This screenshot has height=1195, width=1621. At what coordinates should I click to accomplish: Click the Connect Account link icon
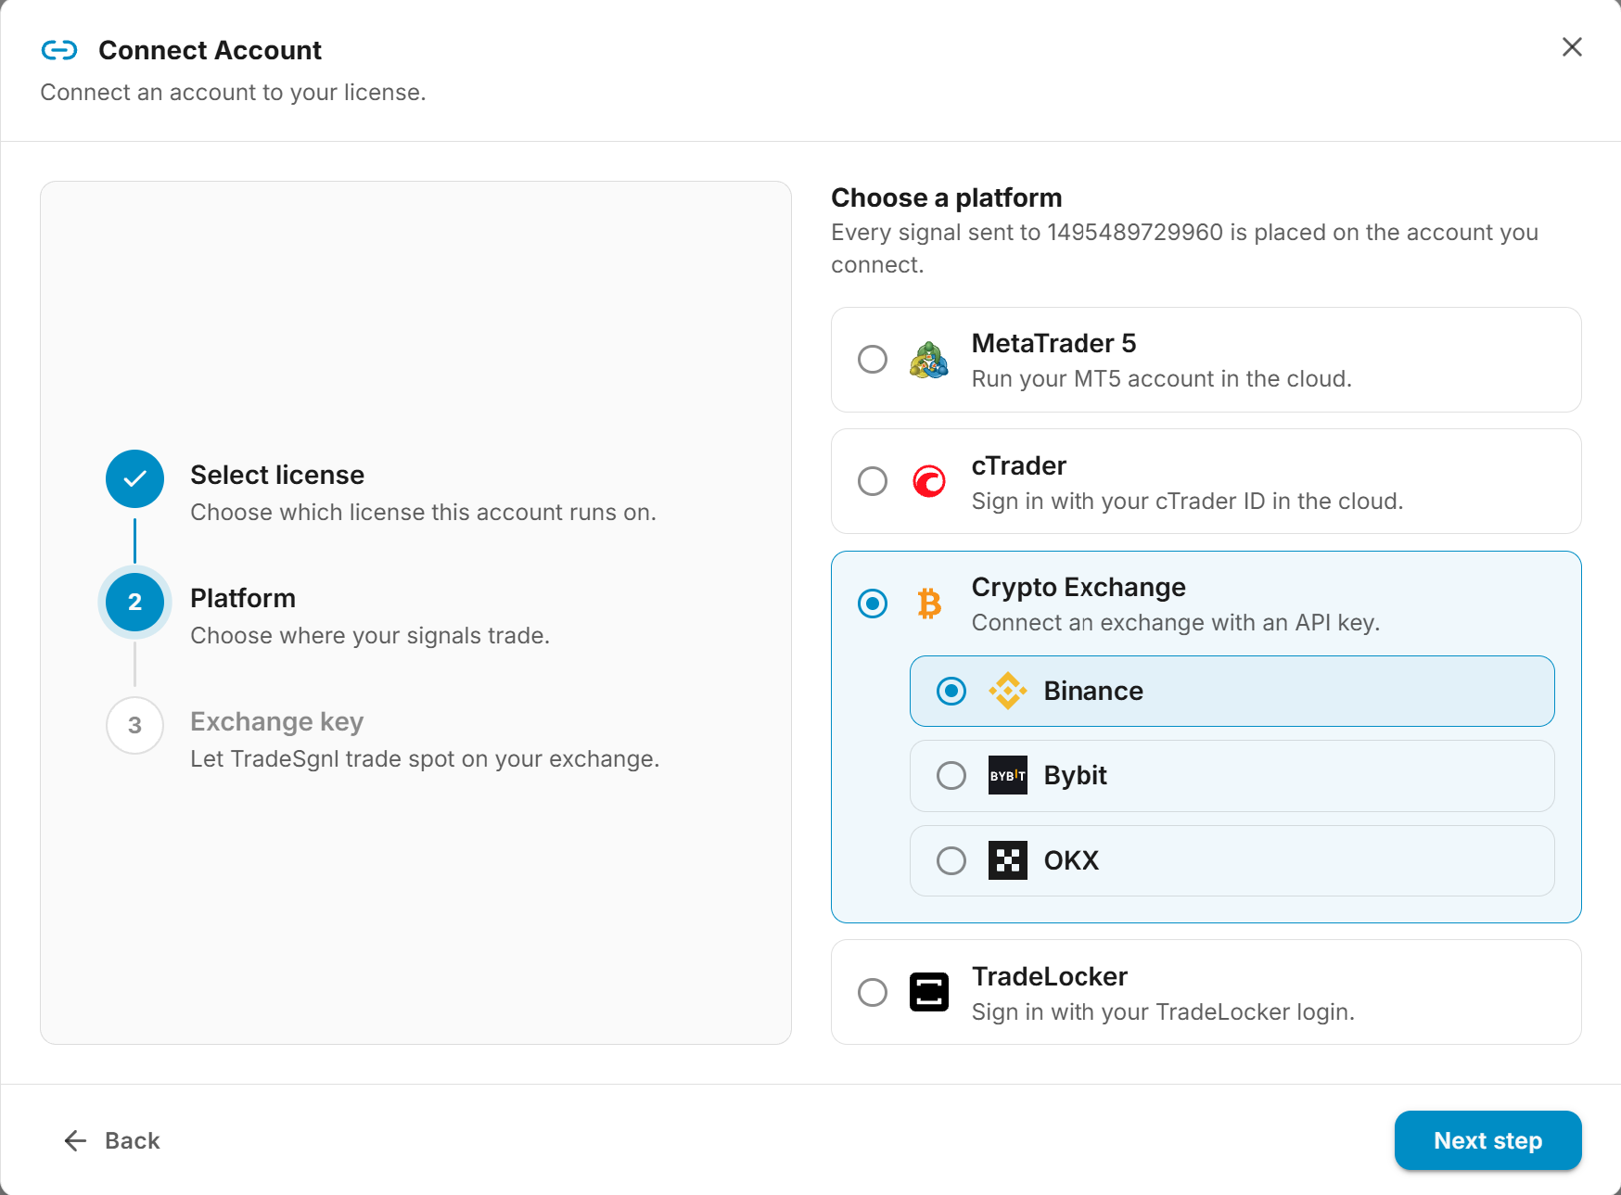point(59,50)
